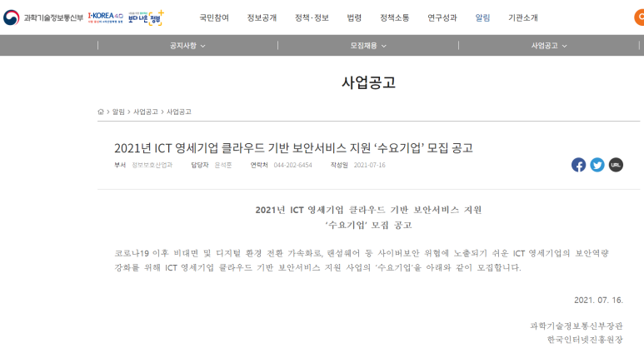Click the last 사업공고 breadcrumb link

pos(178,112)
